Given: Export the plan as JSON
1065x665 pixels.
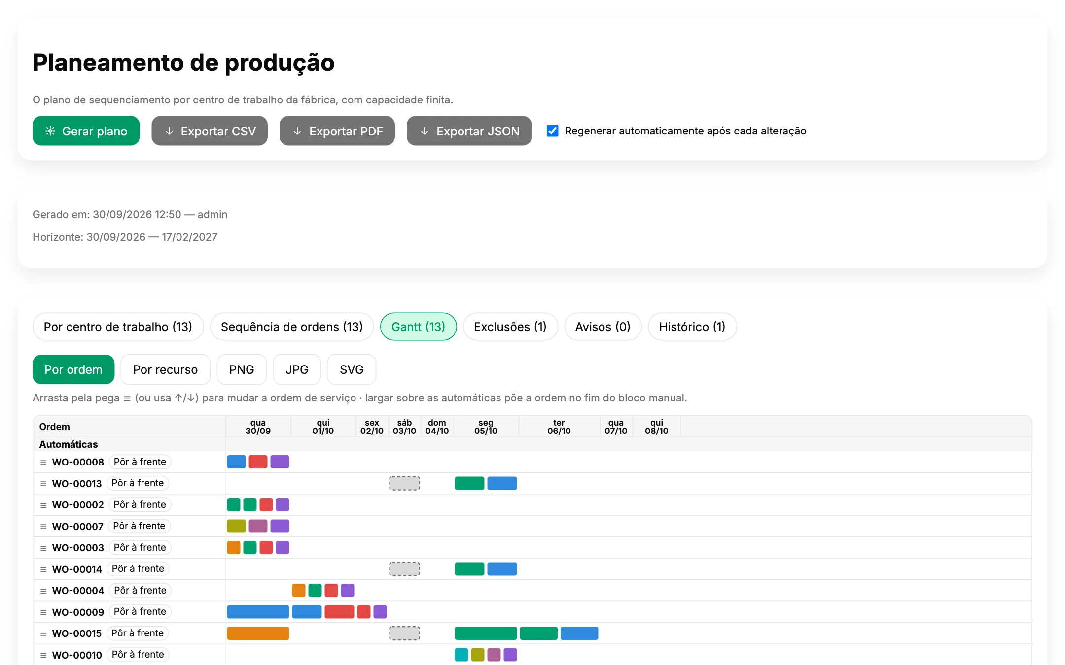Looking at the screenshot, I should (x=469, y=131).
